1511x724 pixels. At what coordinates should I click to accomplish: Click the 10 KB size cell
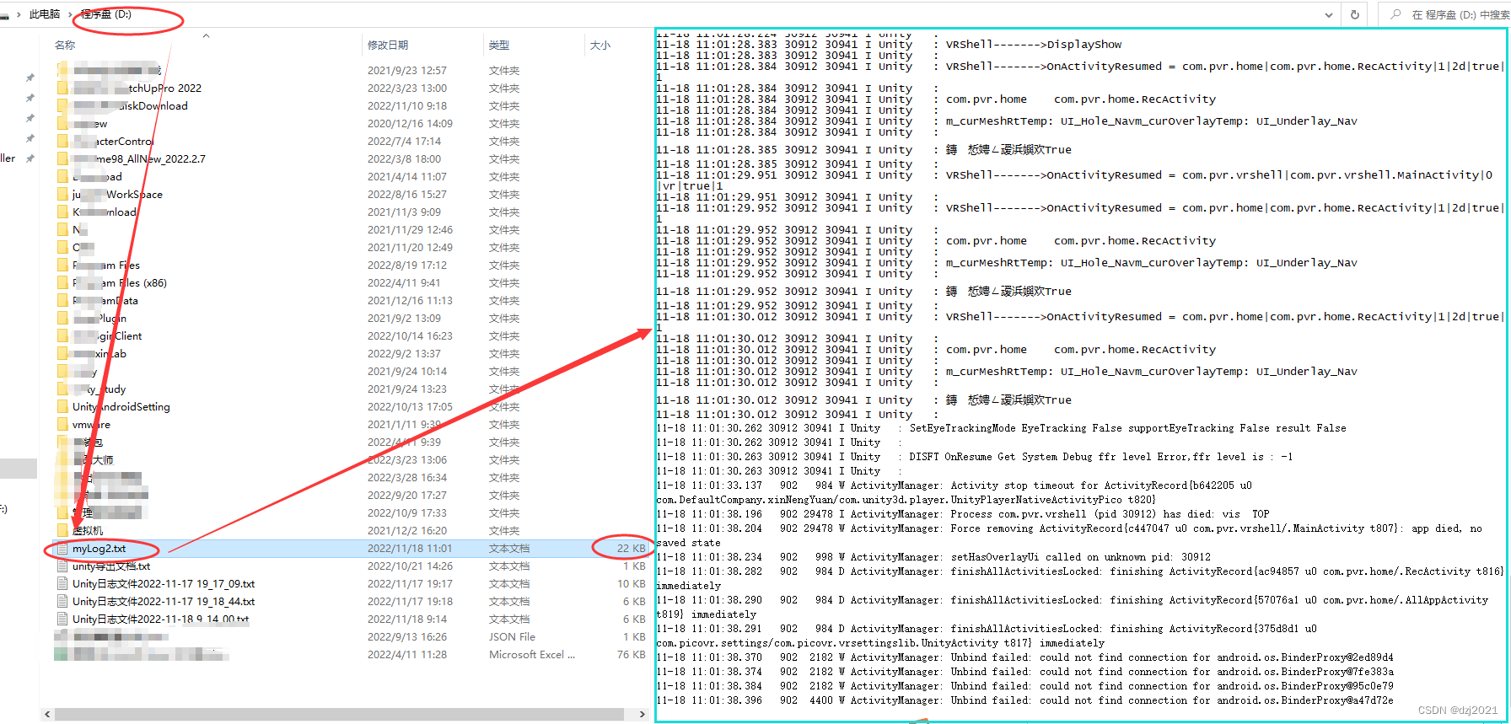631,583
